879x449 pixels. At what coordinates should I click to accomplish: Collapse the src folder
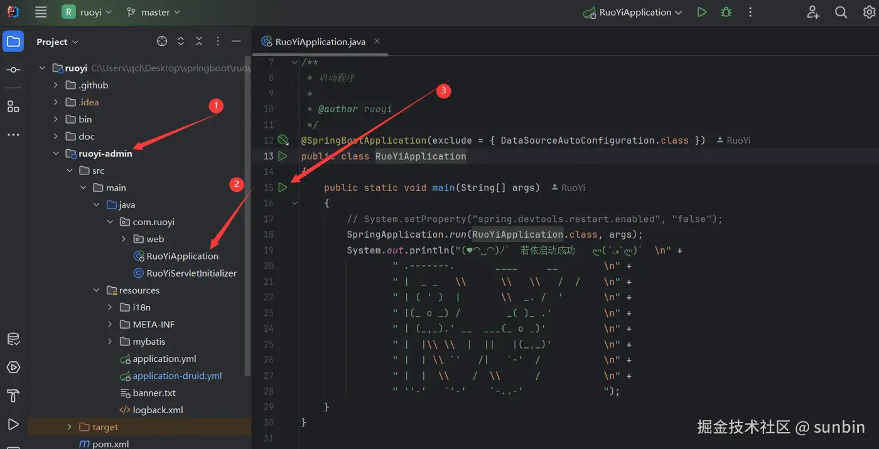pos(70,171)
